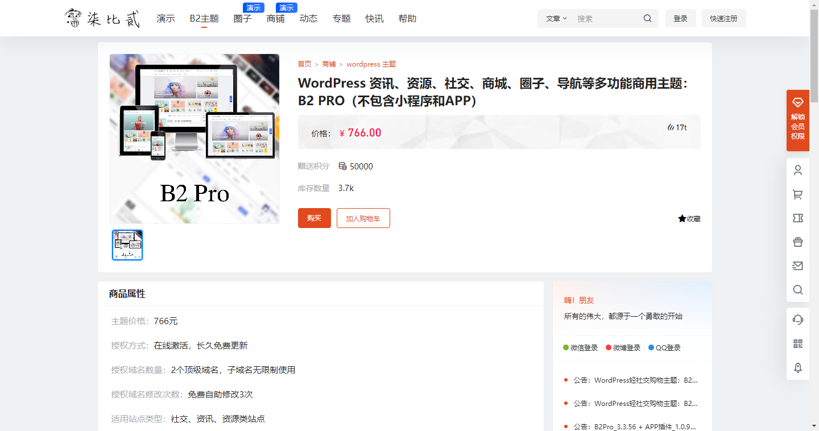Click the 17t hot flame icon

point(671,127)
